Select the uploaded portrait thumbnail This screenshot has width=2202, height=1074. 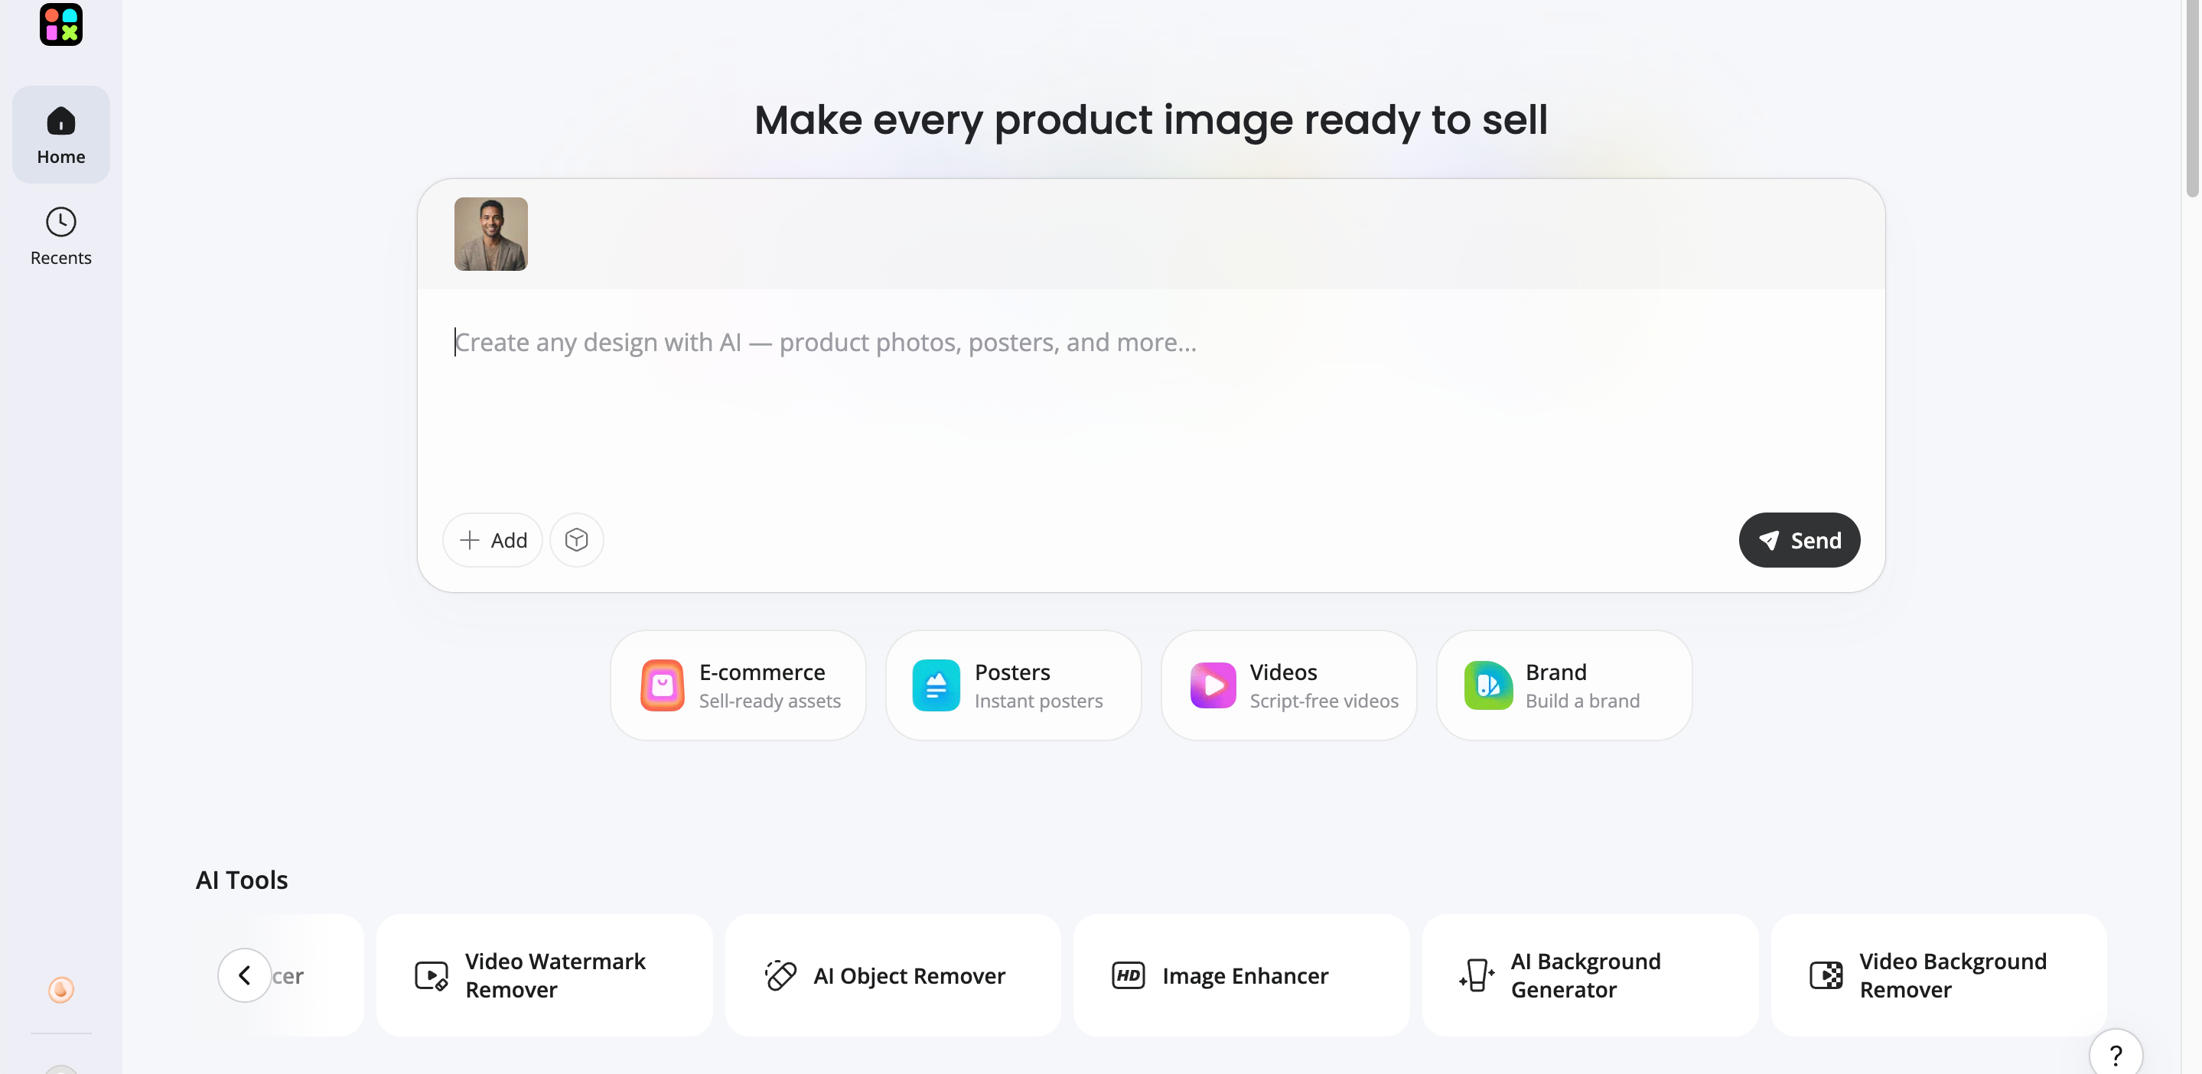click(x=490, y=234)
